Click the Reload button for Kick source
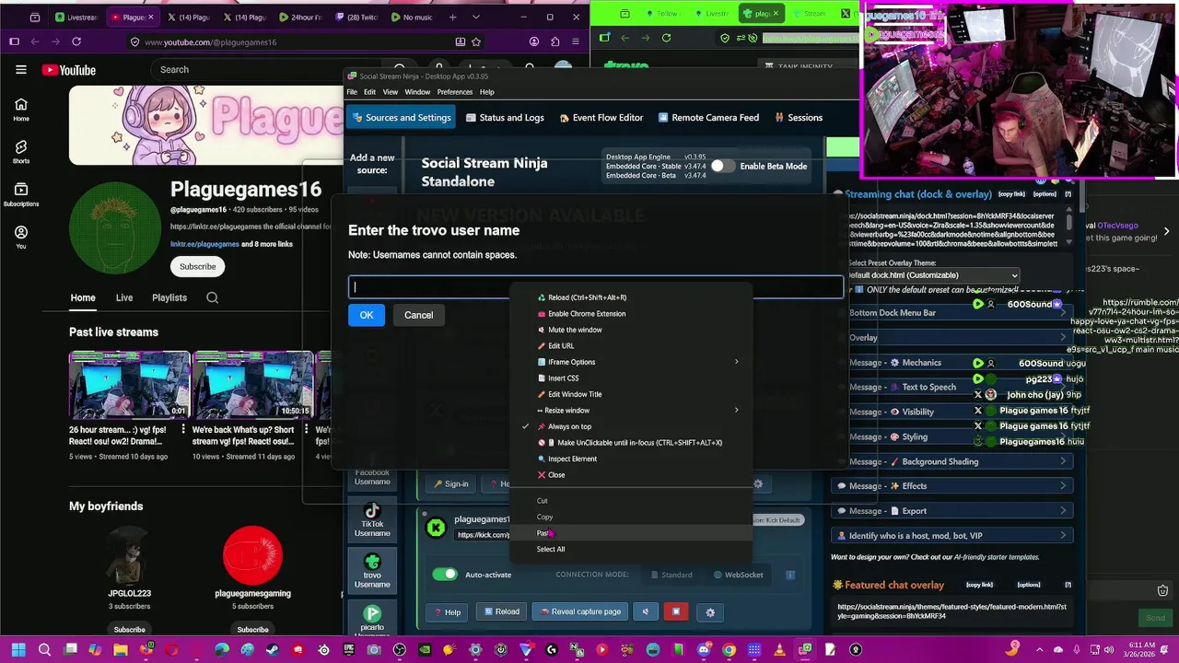 (501, 611)
